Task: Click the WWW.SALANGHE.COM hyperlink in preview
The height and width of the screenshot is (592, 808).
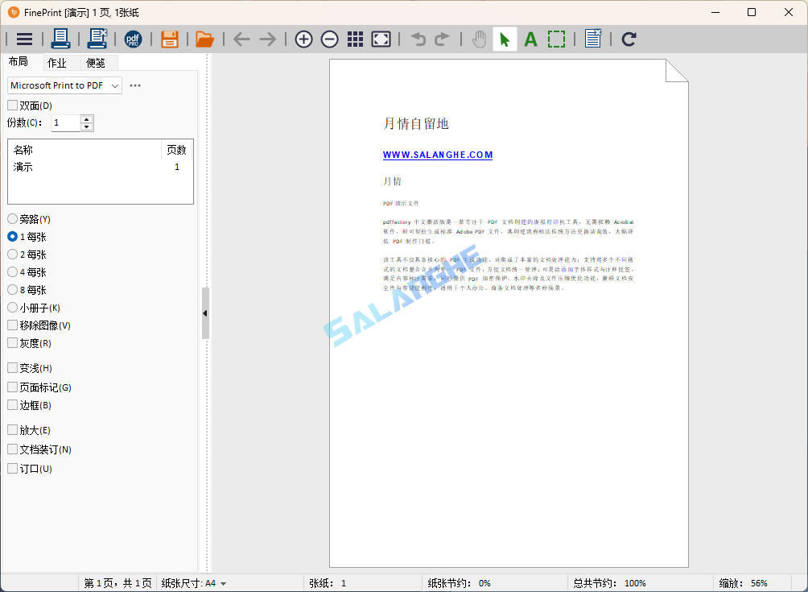Action: pos(438,155)
